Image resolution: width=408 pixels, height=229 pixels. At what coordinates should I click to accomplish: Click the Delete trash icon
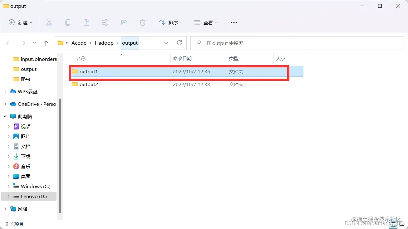tap(143, 22)
